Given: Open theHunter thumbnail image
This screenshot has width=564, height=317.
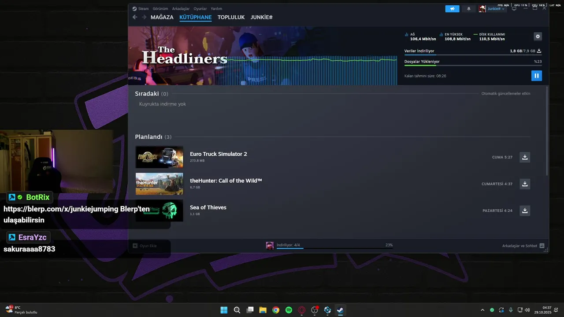Looking at the screenshot, I should [159, 184].
